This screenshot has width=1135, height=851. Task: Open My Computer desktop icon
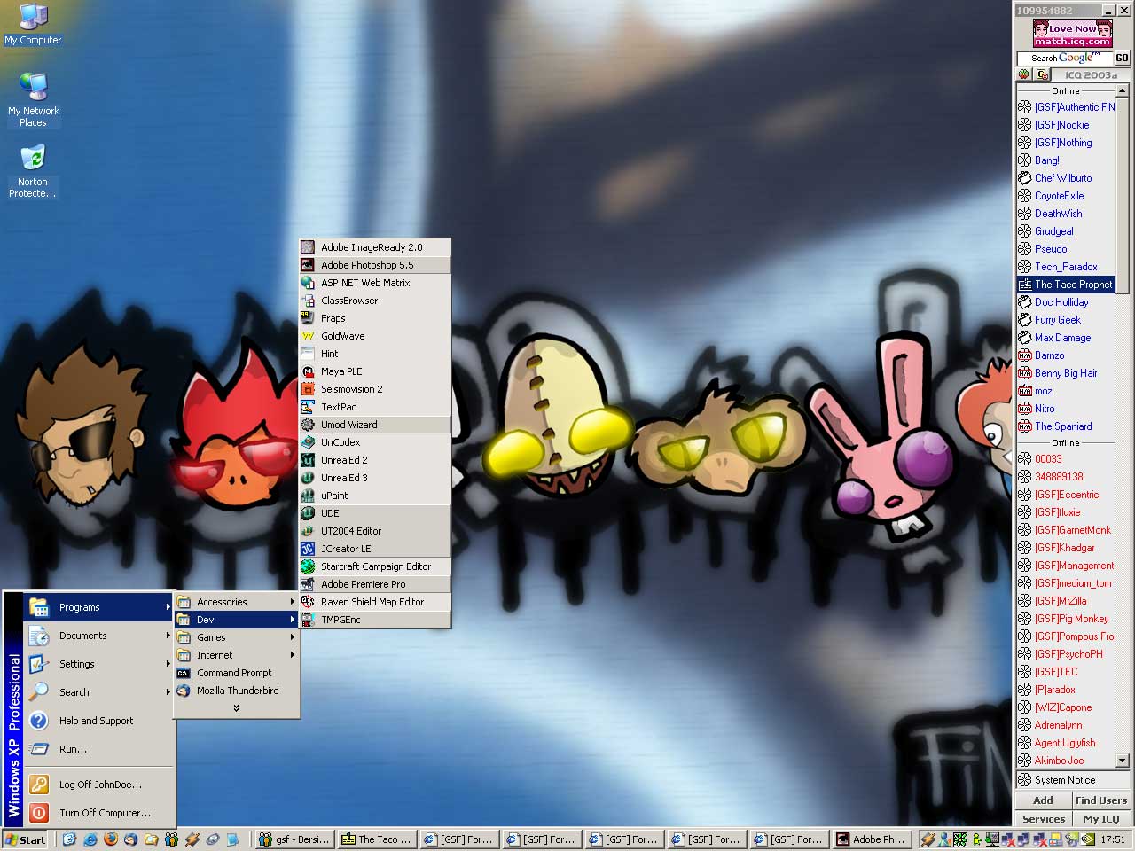pos(33,25)
